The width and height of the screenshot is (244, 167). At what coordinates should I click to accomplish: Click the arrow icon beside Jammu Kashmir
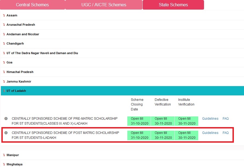(x=4, y=82)
